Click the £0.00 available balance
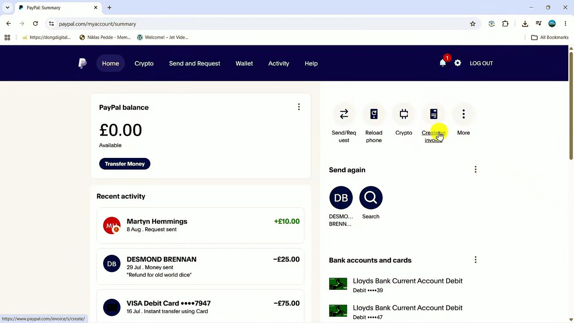The width and height of the screenshot is (574, 323). (121, 130)
